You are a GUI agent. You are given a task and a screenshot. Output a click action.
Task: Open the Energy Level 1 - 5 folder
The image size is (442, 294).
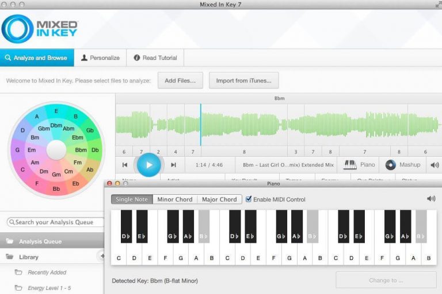49,288
